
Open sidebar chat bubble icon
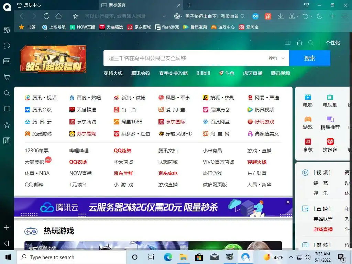pos(7,46)
